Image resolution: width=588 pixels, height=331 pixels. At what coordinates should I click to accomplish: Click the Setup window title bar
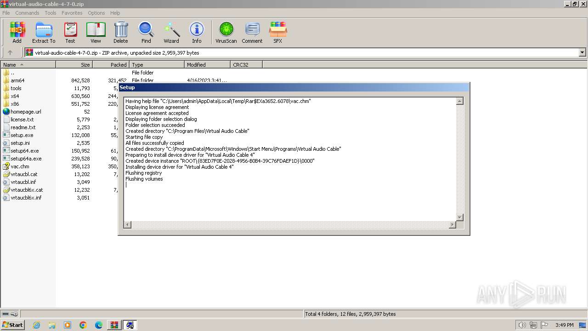294,87
